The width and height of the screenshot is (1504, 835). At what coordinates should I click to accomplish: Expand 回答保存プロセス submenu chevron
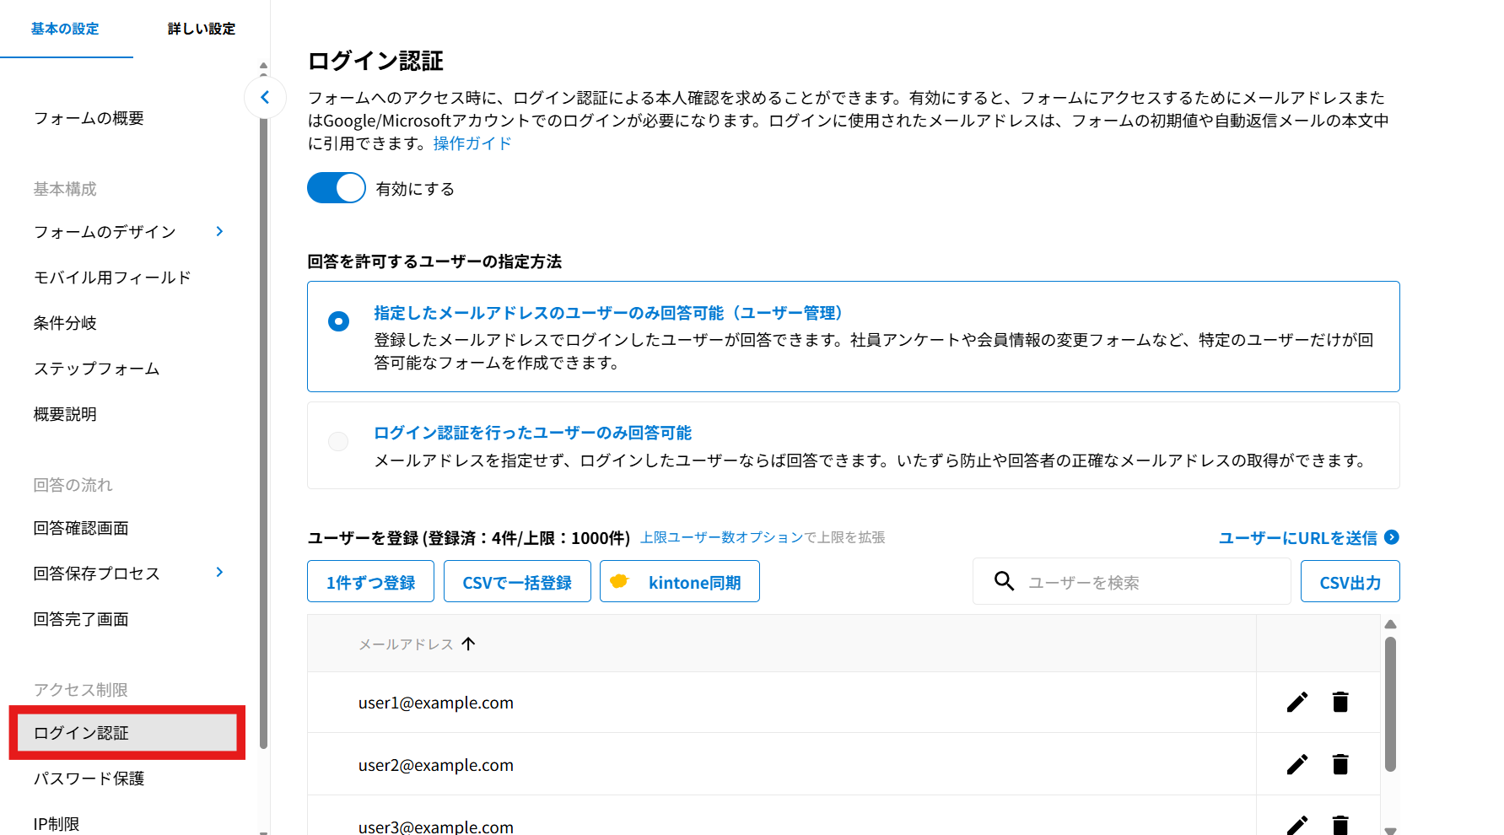[x=219, y=573]
